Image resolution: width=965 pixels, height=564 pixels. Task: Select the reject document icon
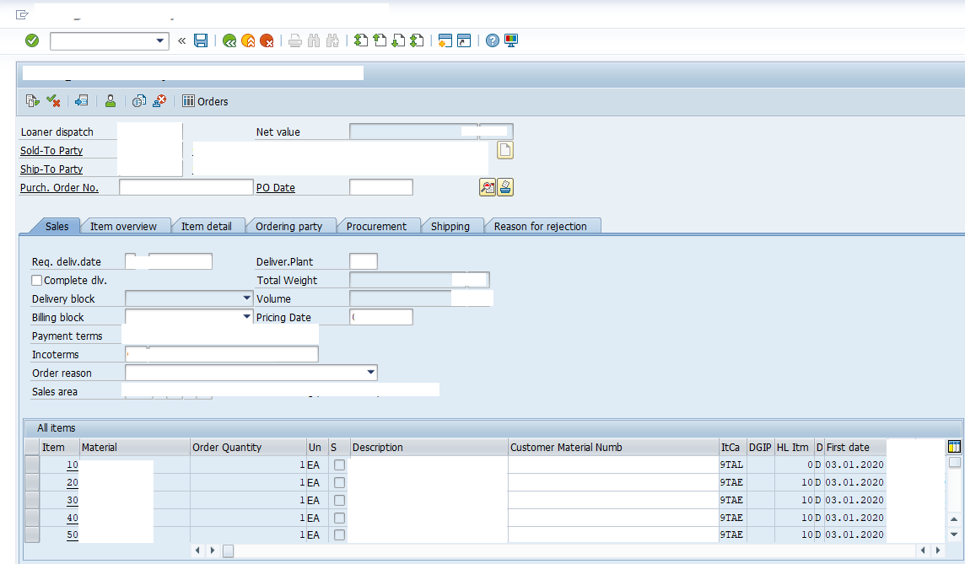coord(159,101)
